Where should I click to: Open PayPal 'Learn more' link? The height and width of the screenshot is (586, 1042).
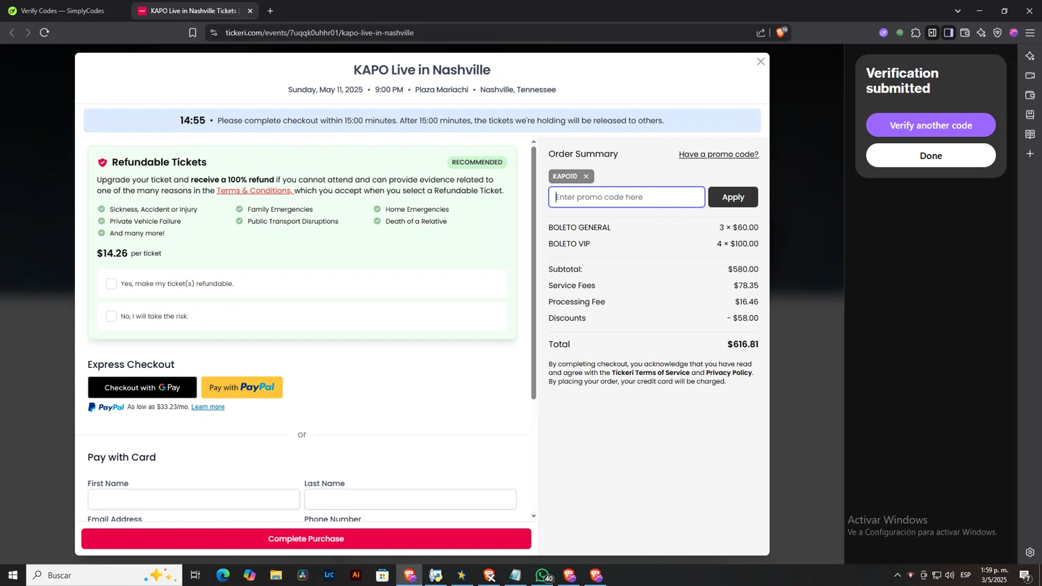[208, 407]
